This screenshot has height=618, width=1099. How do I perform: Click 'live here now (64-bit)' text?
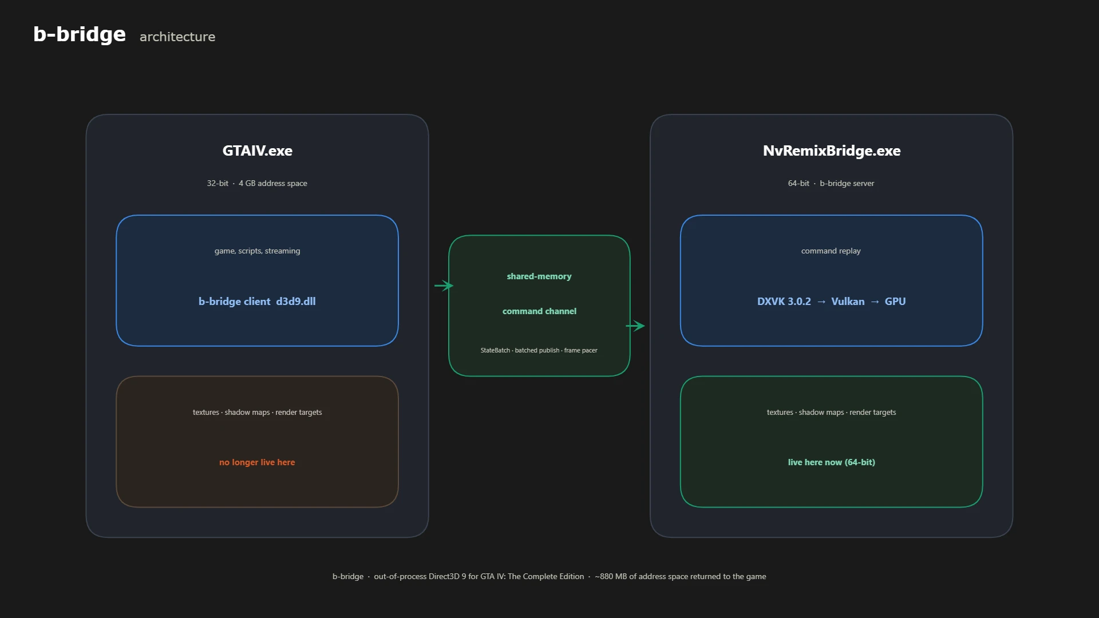pos(831,462)
